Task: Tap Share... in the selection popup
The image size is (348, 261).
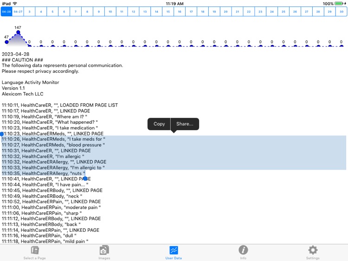Action: point(185,124)
